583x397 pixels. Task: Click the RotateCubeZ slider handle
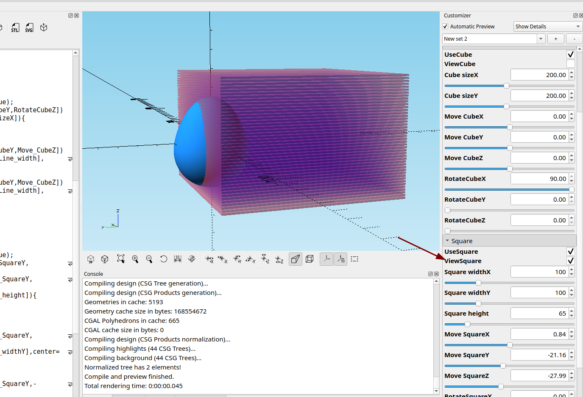click(447, 231)
